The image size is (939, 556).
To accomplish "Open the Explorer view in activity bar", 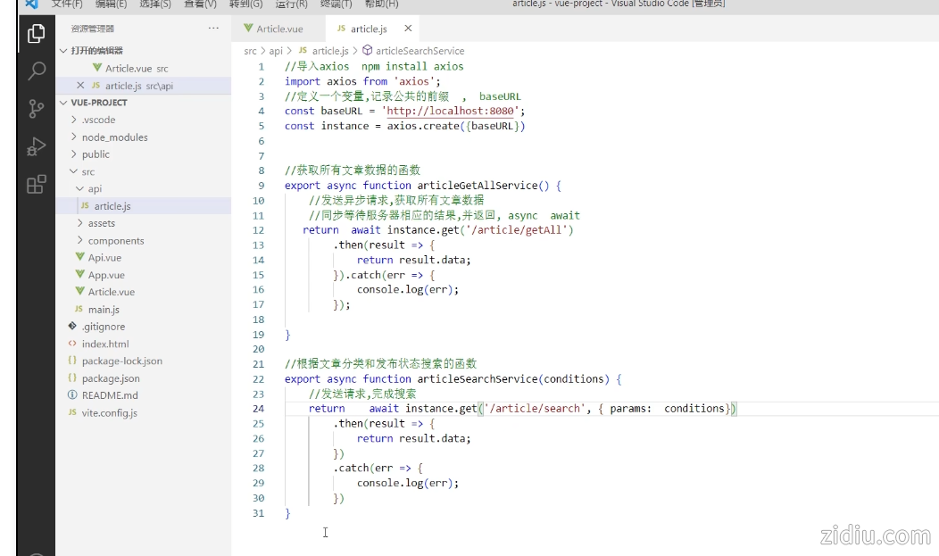I will (36, 34).
